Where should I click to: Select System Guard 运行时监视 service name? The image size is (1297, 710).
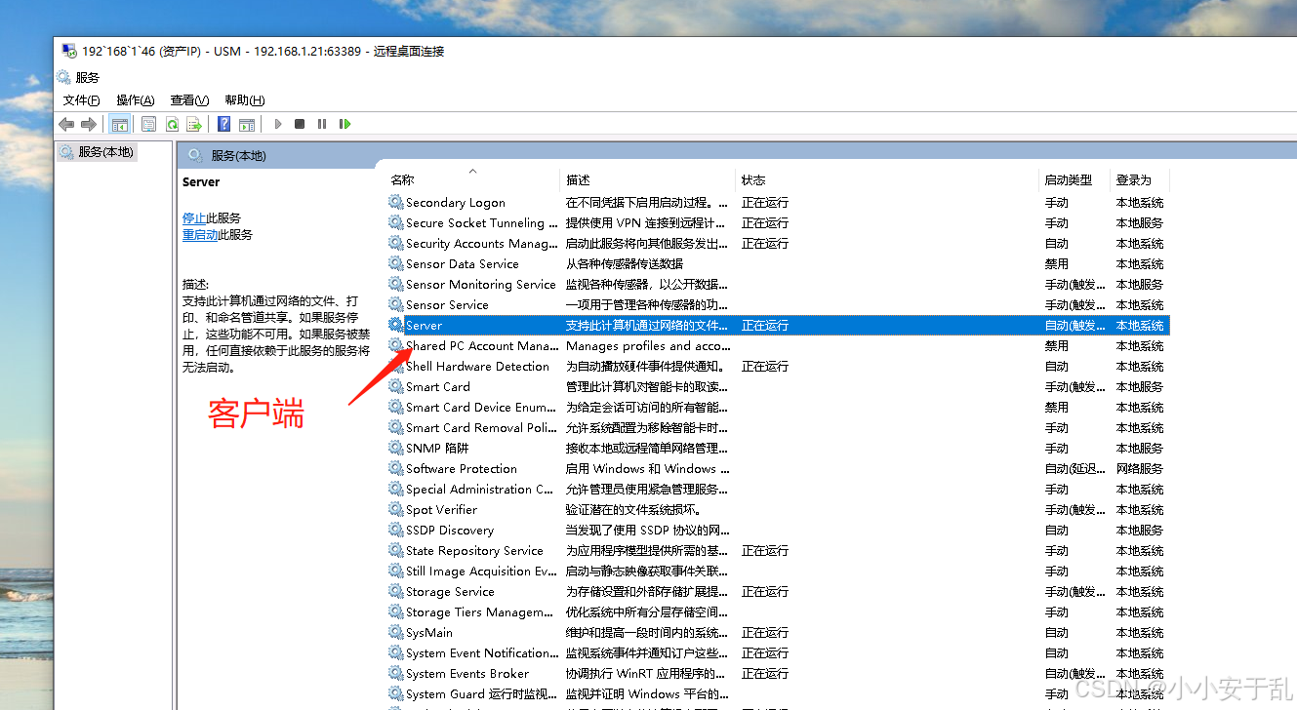click(x=482, y=693)
